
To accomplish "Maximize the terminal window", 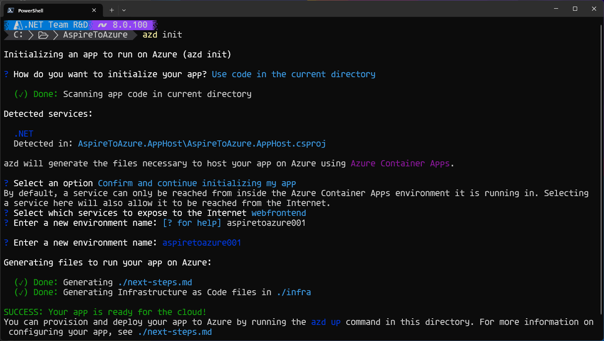I will (575, 9).
